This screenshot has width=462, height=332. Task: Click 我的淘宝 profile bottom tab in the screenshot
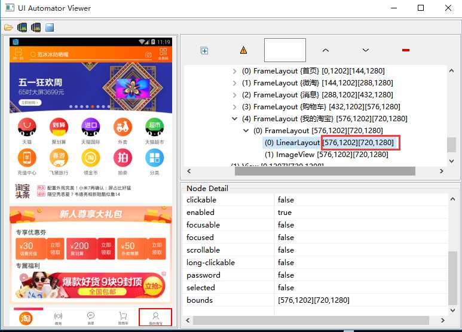pos(155,318)
